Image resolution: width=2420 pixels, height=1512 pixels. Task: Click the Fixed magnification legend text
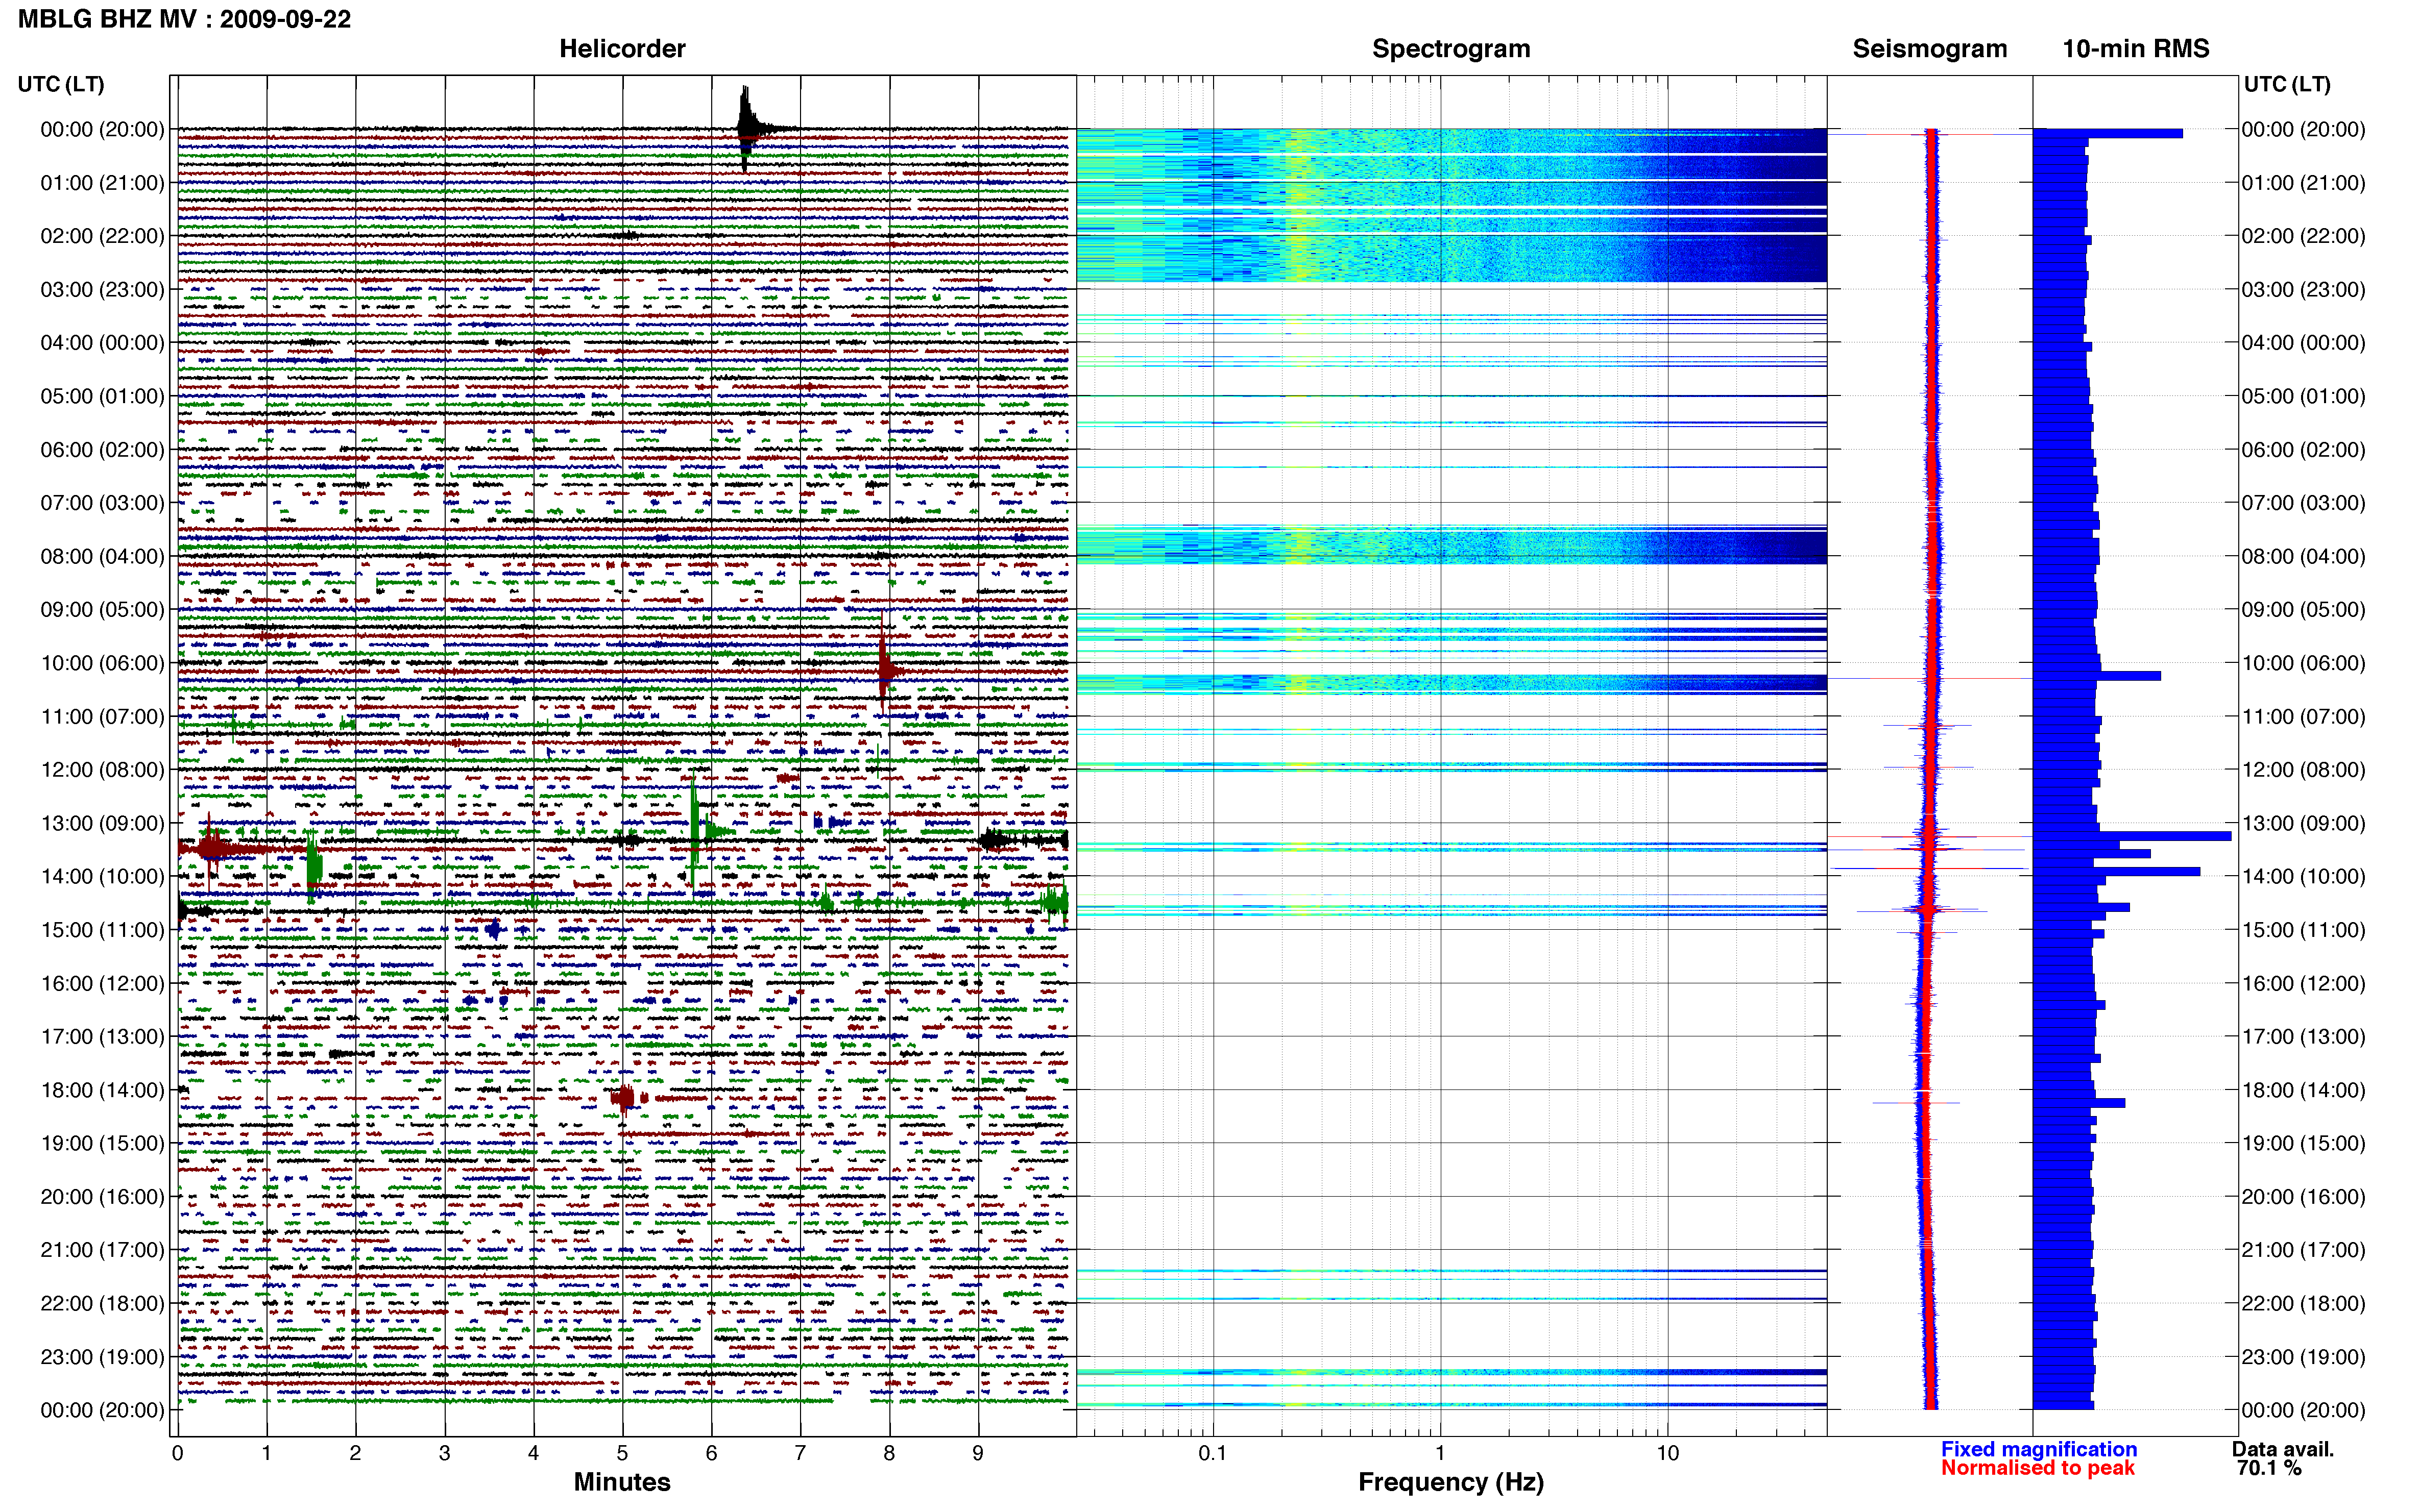click(x=2039, y=1449)
